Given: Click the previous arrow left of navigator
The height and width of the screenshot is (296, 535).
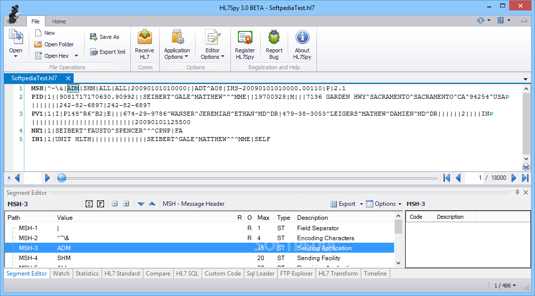Looking at the screenshot, I should pyautogui.click(x=17, y=178).
